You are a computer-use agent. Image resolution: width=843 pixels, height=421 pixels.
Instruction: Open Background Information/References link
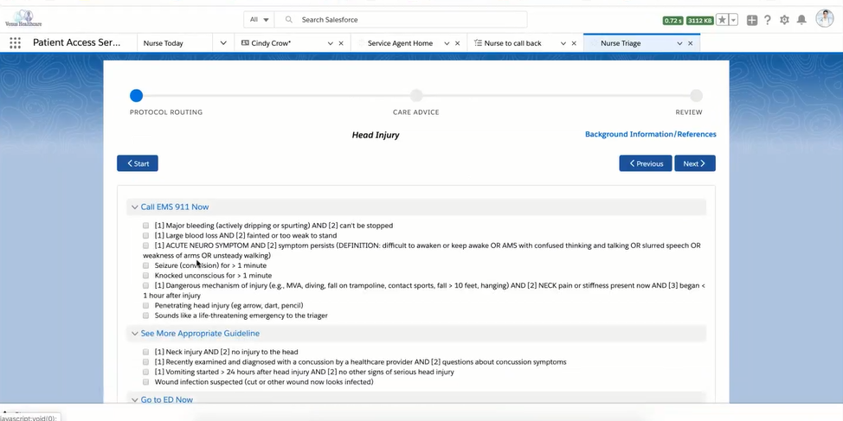[x=651, y=134]
